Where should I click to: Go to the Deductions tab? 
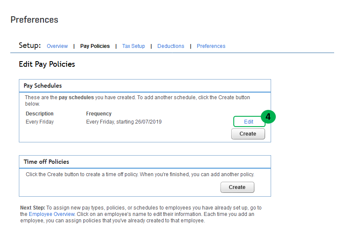coord(171,46)
